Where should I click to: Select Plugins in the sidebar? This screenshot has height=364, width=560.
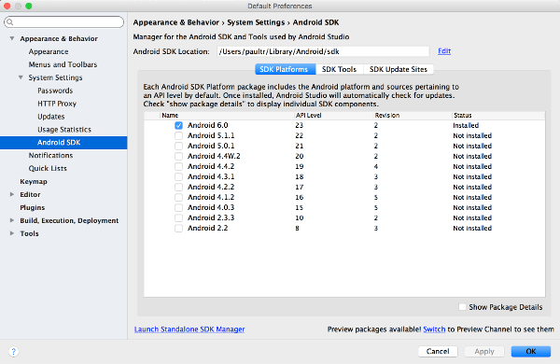(x=33, y=207)
